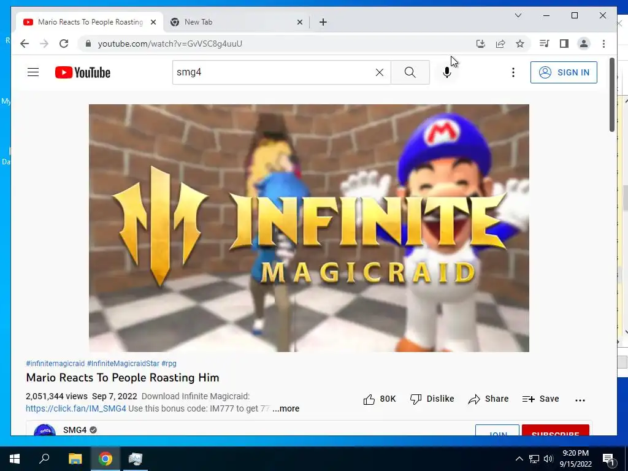Screen dimensions: 628x471
Task: Open the network tray icon
Action: pos(534,459)
